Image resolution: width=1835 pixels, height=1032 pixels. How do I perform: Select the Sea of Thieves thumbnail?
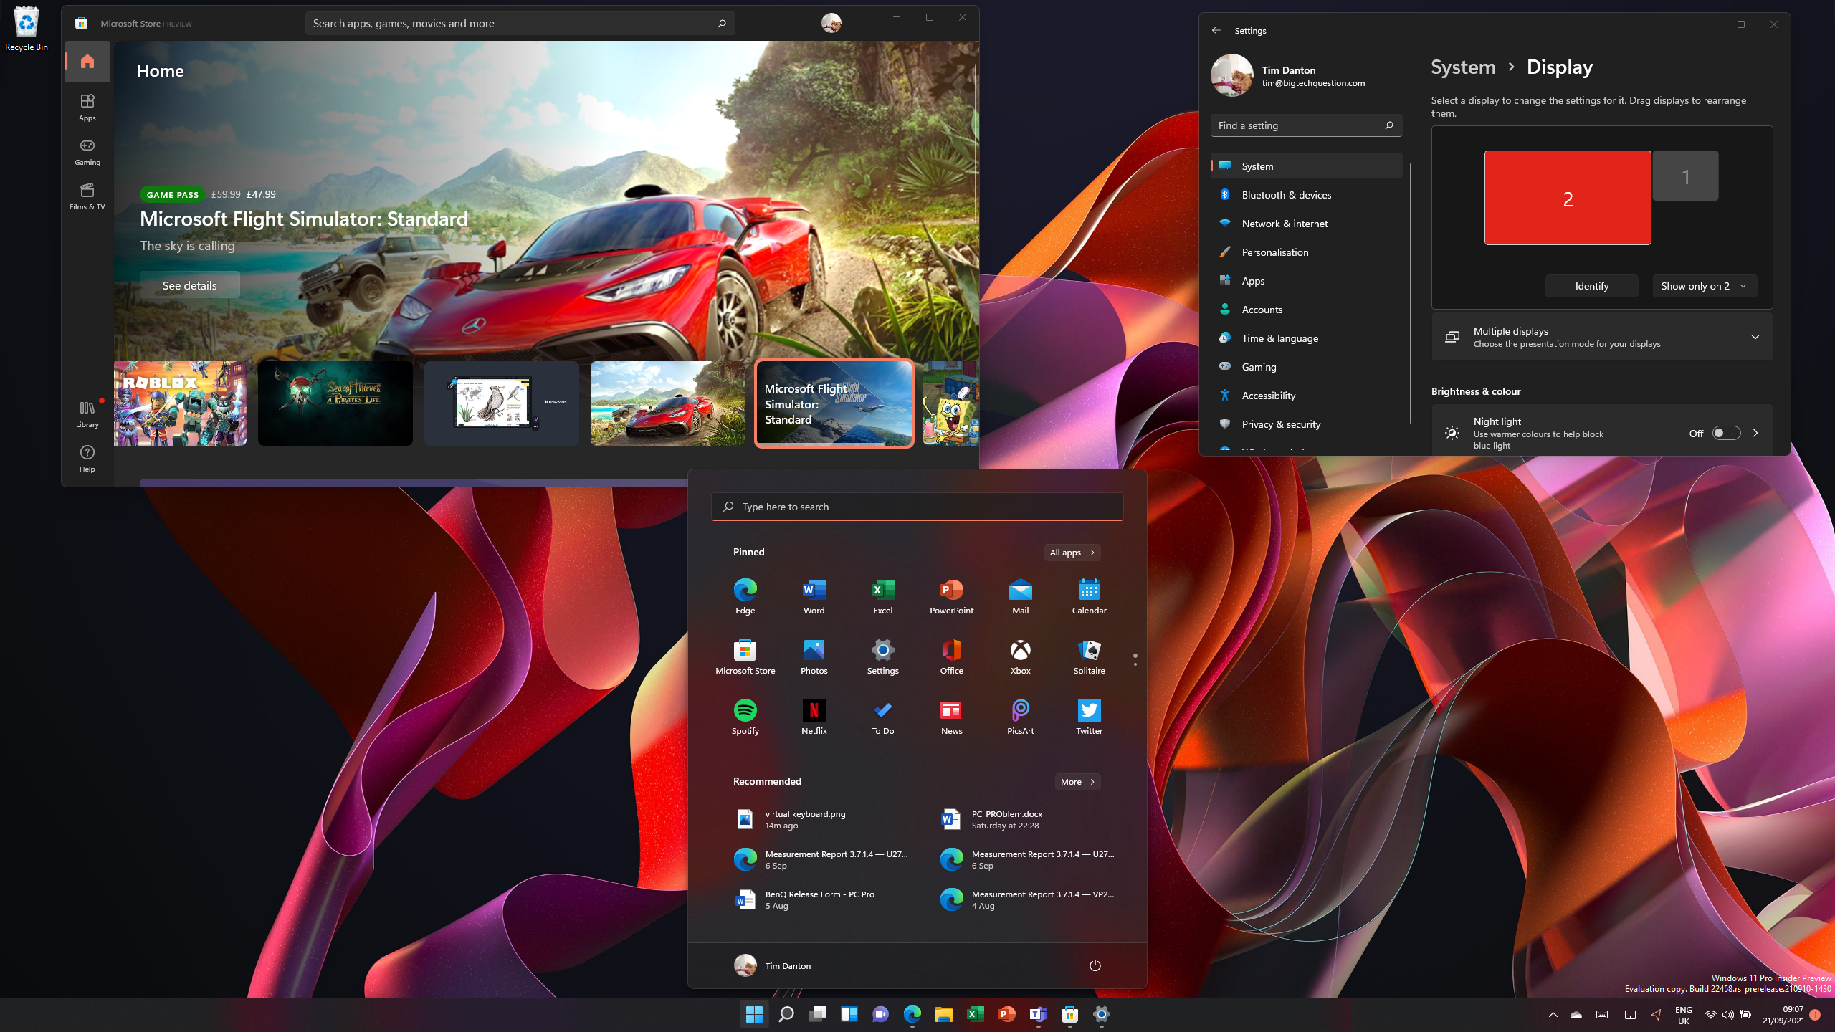click(334, 403)
